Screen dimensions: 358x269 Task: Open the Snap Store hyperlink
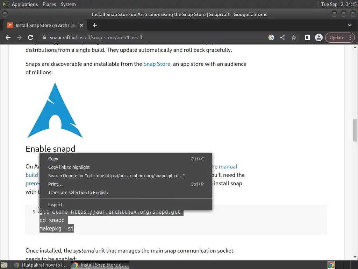coord(157,64)
